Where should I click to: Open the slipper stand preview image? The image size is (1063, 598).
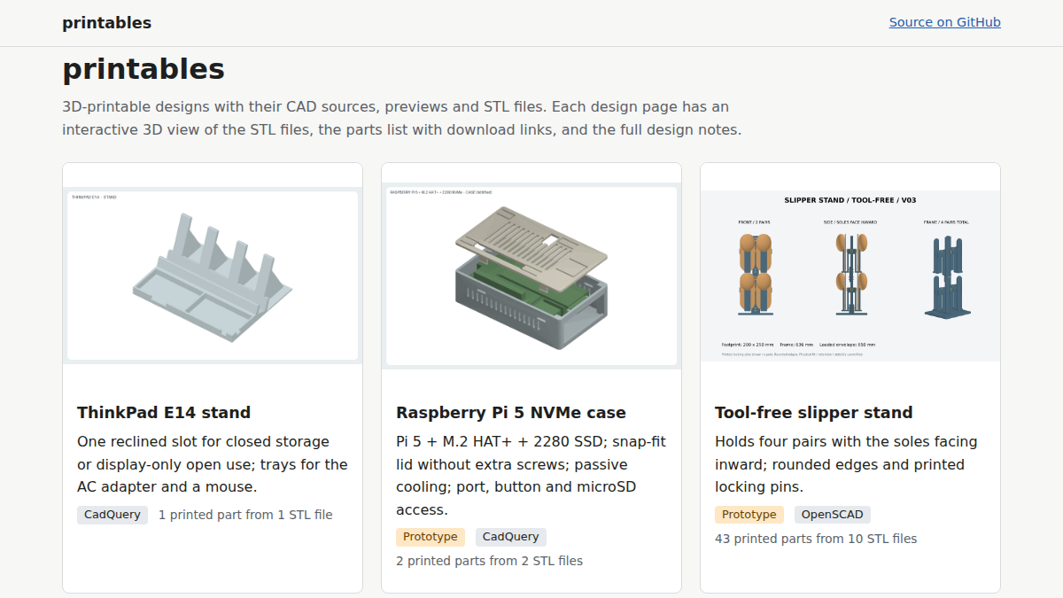click(850, 276)
